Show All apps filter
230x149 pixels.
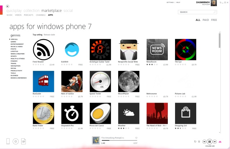198,20
